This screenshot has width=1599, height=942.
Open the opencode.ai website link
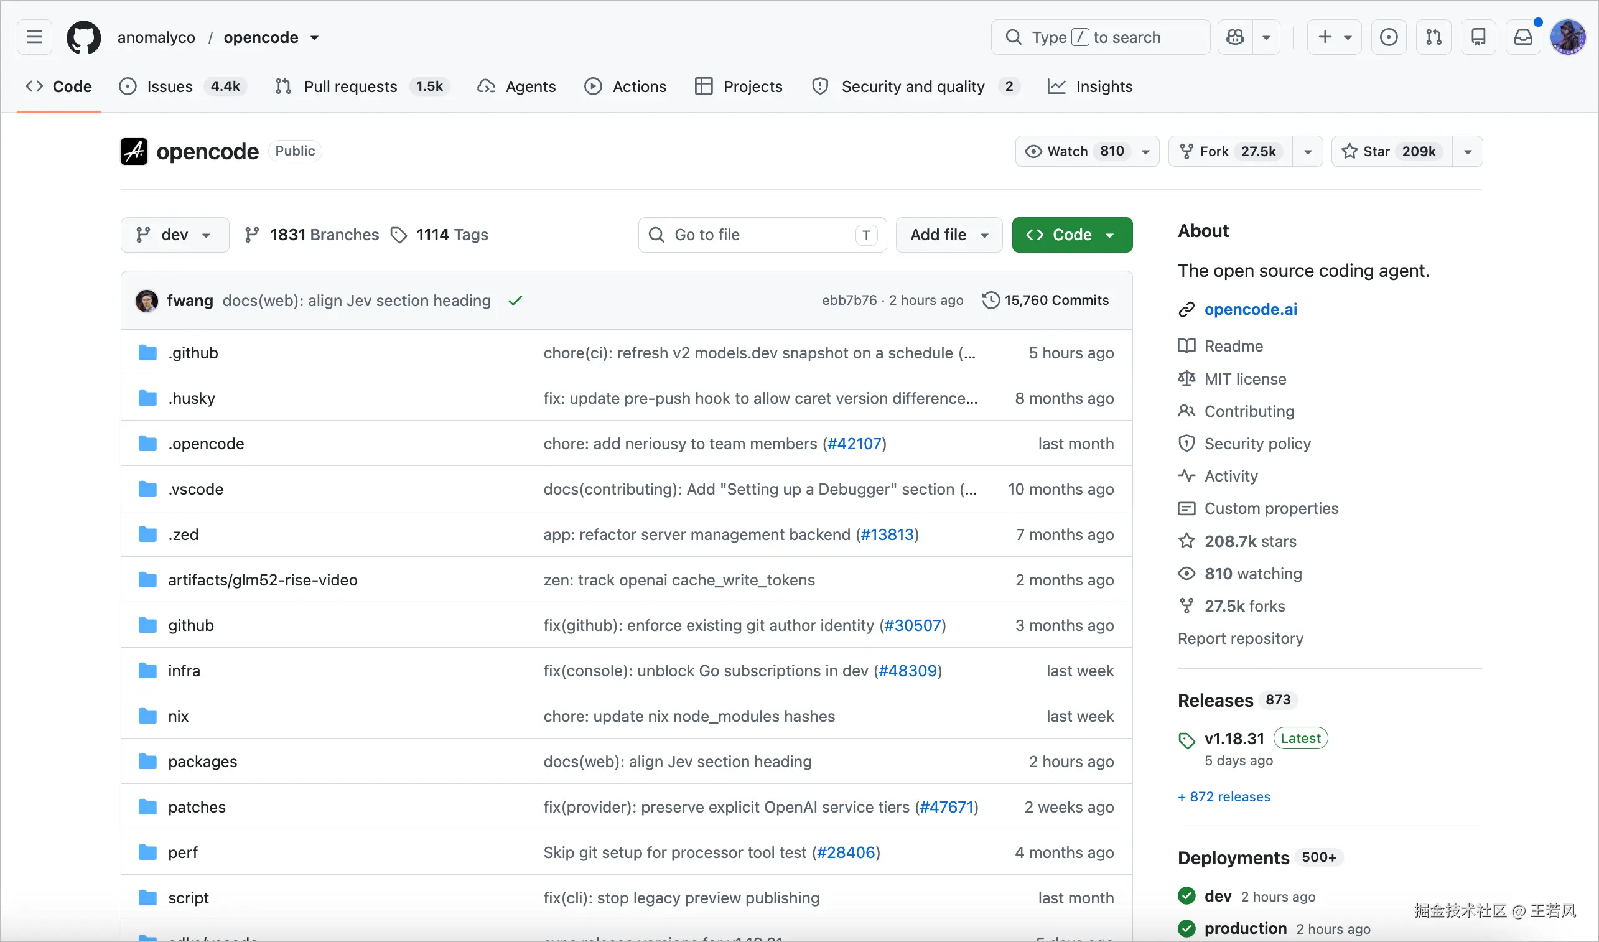pyautogui.click(x=1251, y=309)
